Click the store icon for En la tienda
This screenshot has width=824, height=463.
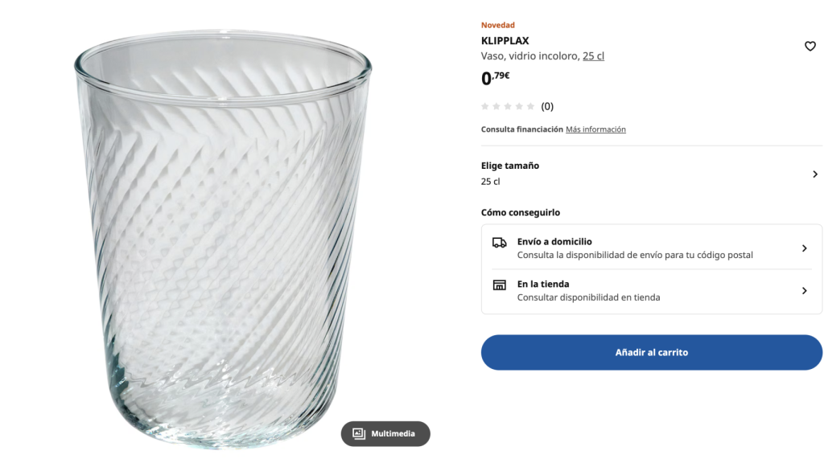click(x=500, y=285)
